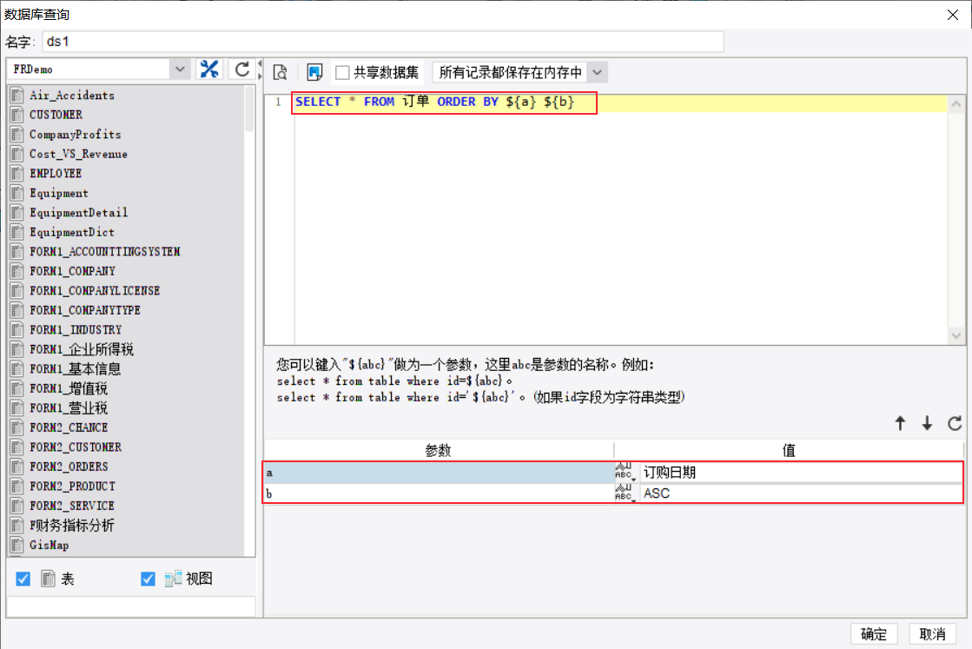Select the EquipmentDict table

coord(72,233)
